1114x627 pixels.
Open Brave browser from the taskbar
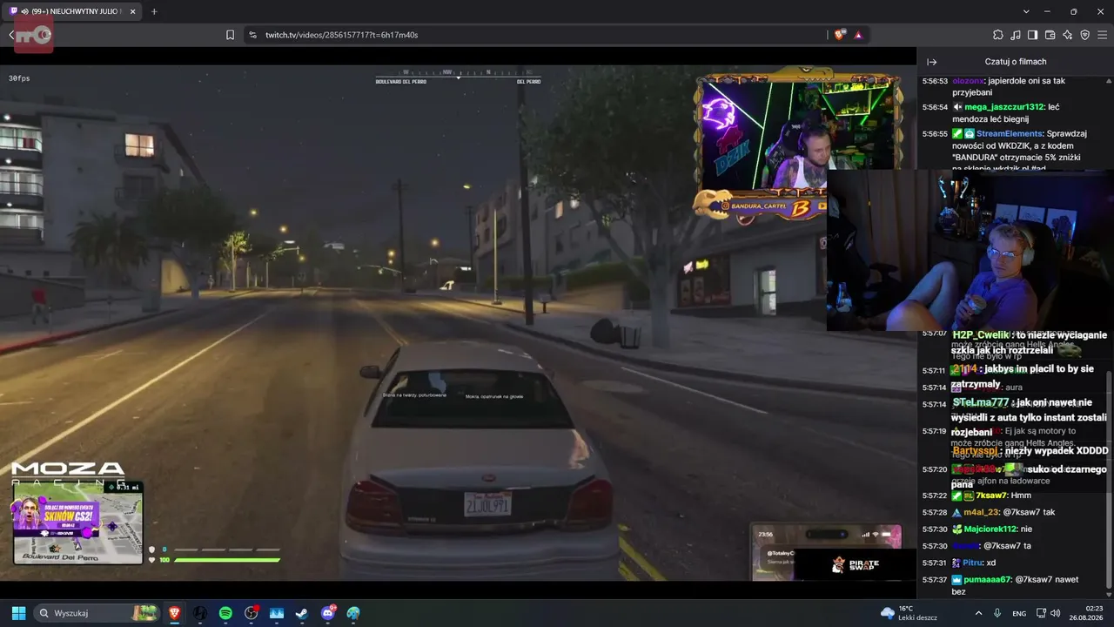pos(175,613)
